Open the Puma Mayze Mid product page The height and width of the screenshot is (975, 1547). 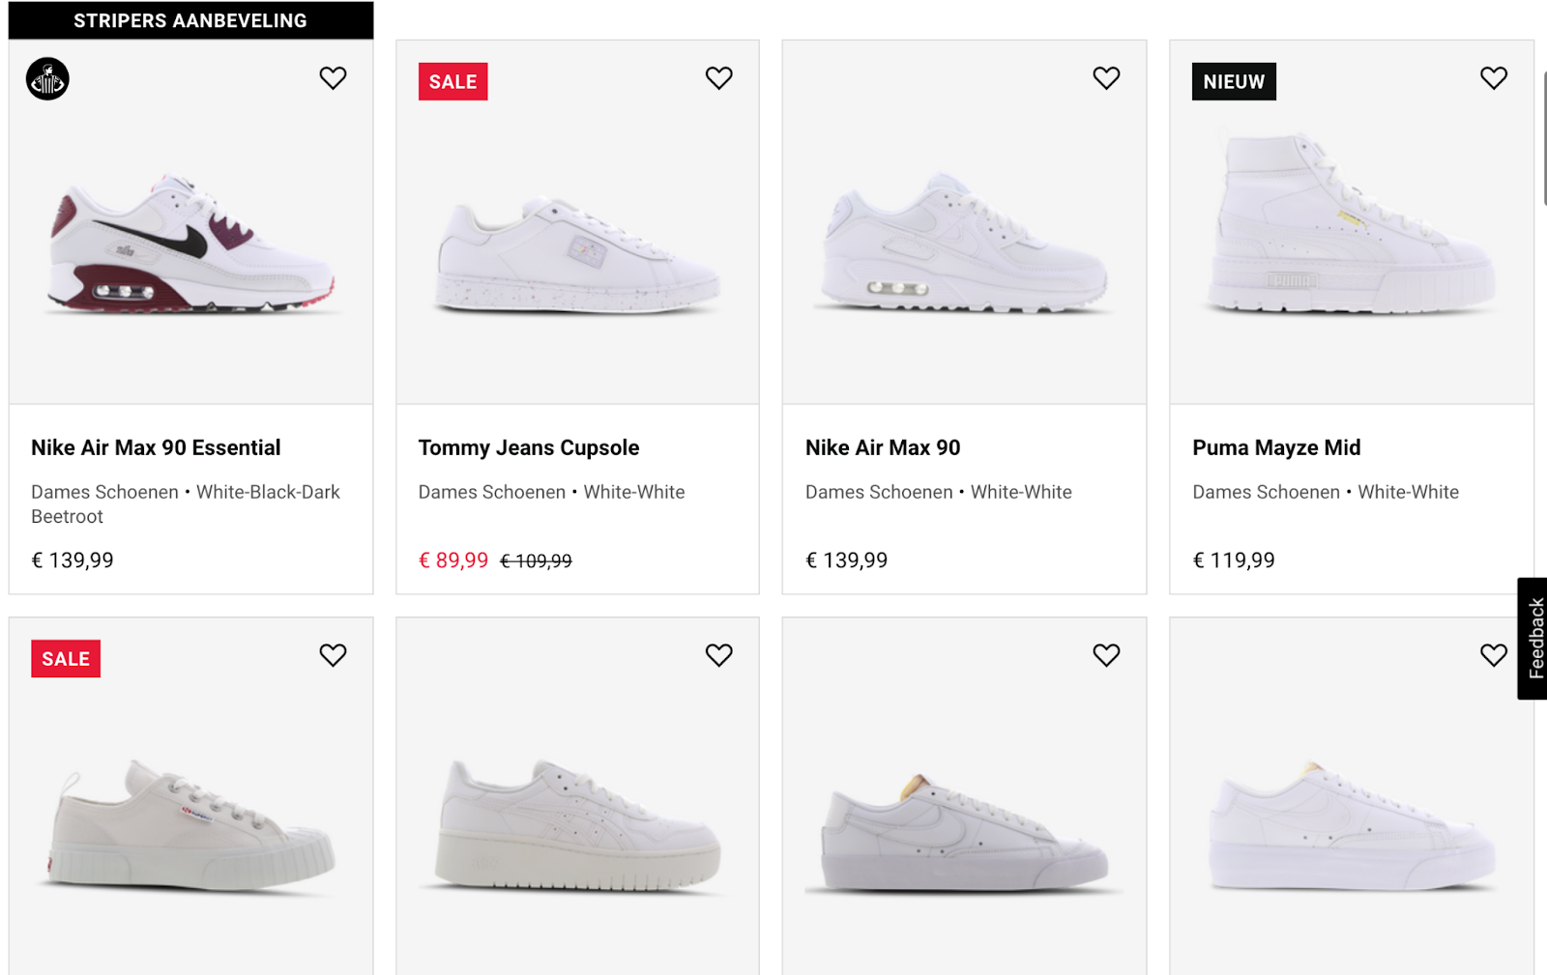[x=1276, y=447]
